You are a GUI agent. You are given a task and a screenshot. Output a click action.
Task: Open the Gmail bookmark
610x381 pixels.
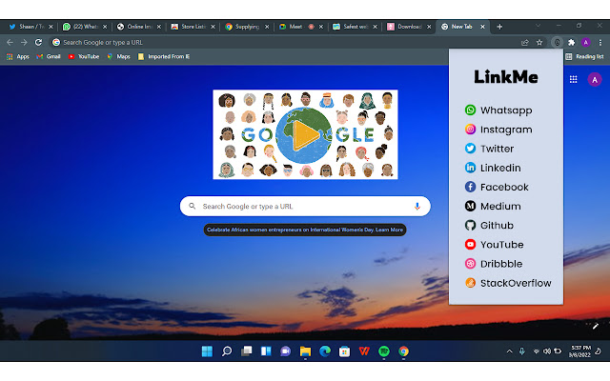click(49, 57)
